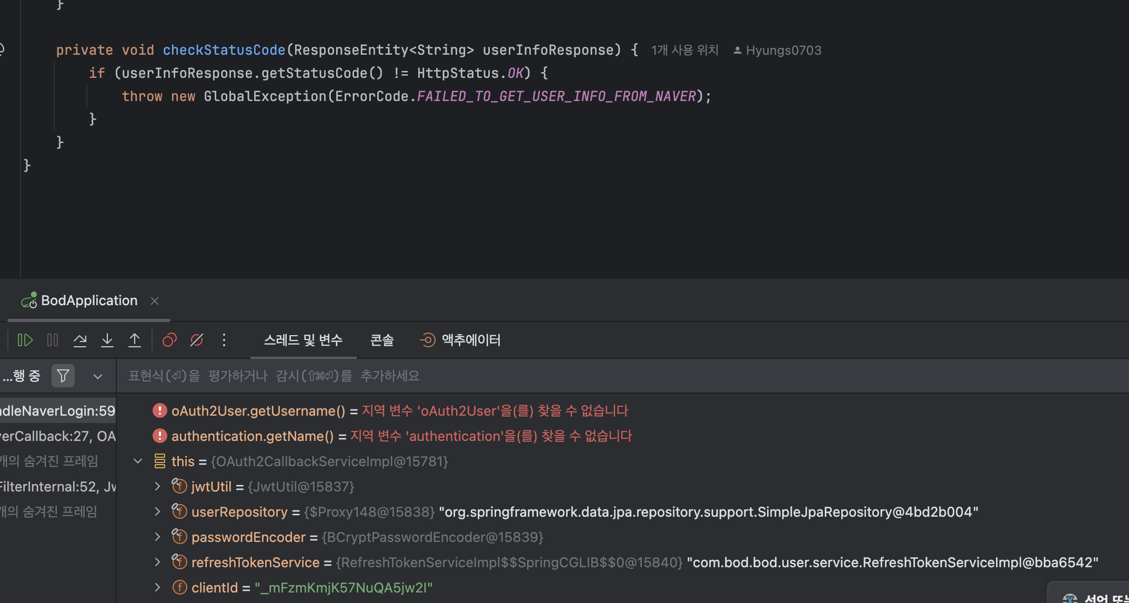Click the 1개 사용 위치 usages hint

[684, 51]
